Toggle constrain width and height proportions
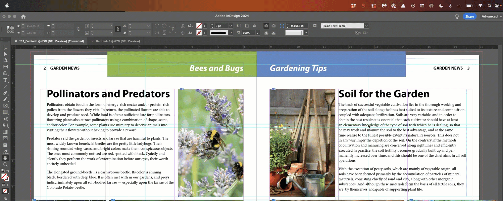This screenshot has width=503, height=201. [x=78, y=29]
